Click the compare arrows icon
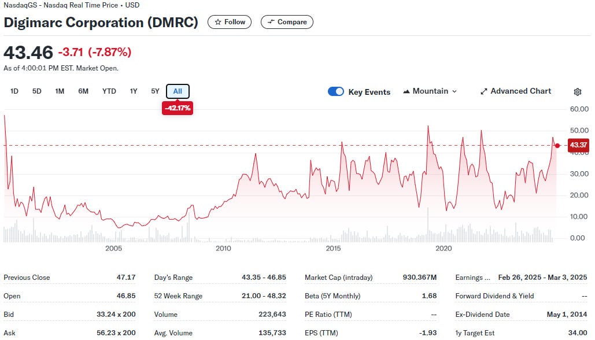The height and width of the screenshot is (340, 595). (x=271, y=22)
